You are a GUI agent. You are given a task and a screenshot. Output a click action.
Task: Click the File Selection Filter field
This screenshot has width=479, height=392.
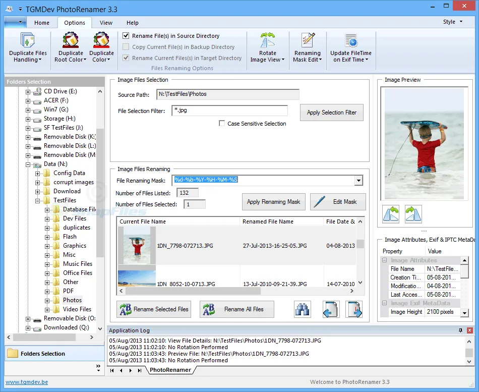point(230,110)
